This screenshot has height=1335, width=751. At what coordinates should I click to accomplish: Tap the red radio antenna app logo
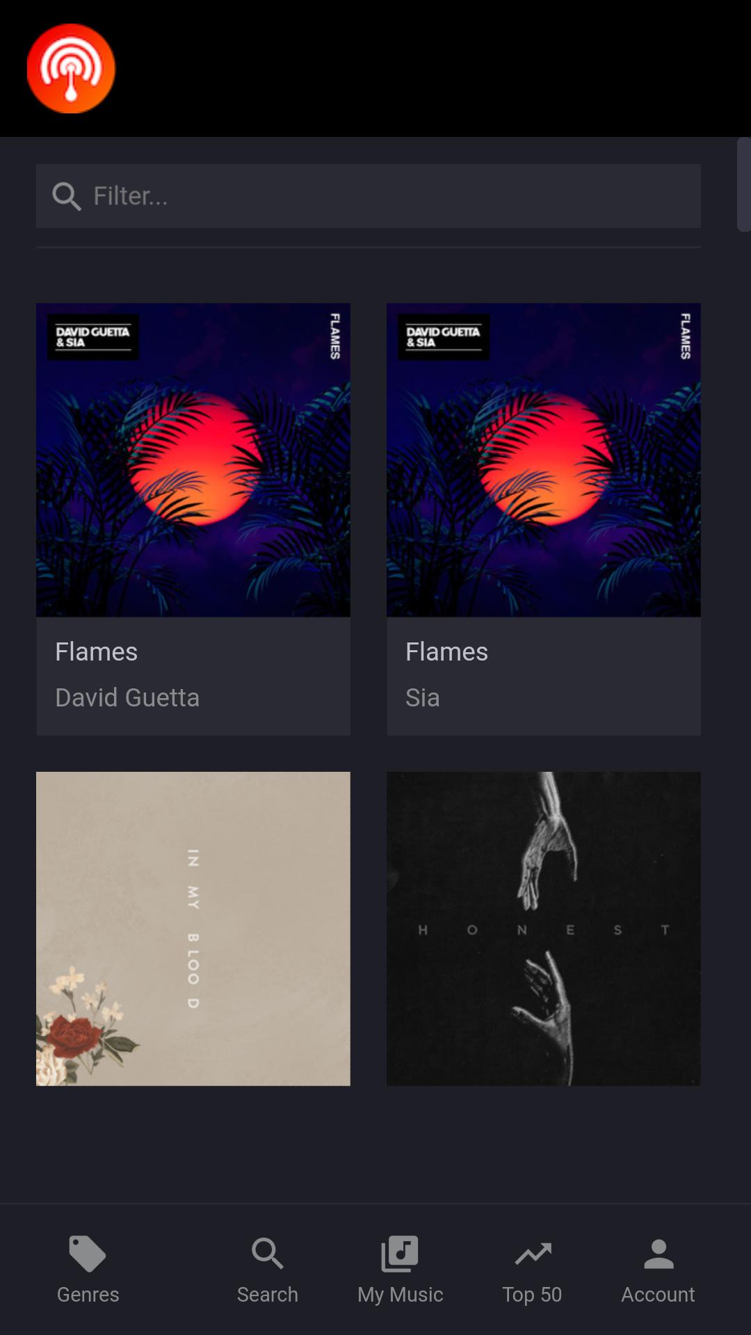tap(71, 68)
